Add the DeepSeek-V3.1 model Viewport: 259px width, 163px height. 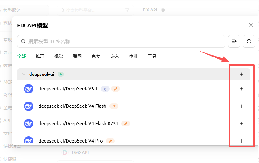[242, 89]
